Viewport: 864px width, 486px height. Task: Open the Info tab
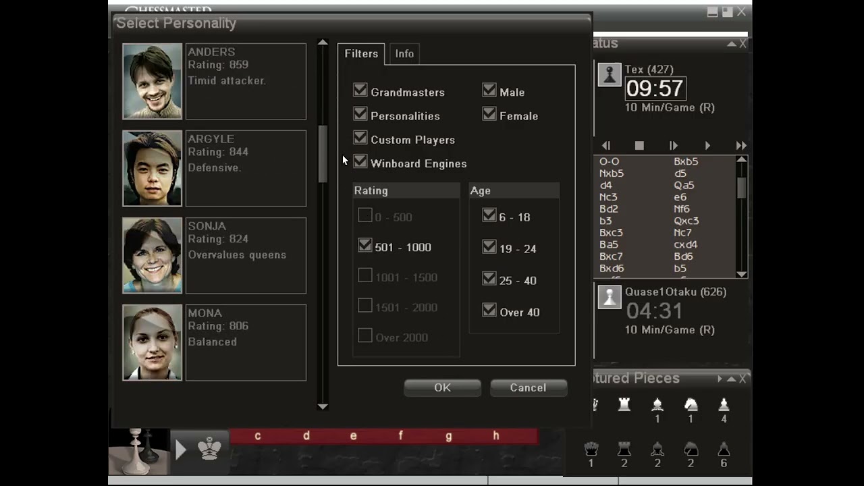404,54
